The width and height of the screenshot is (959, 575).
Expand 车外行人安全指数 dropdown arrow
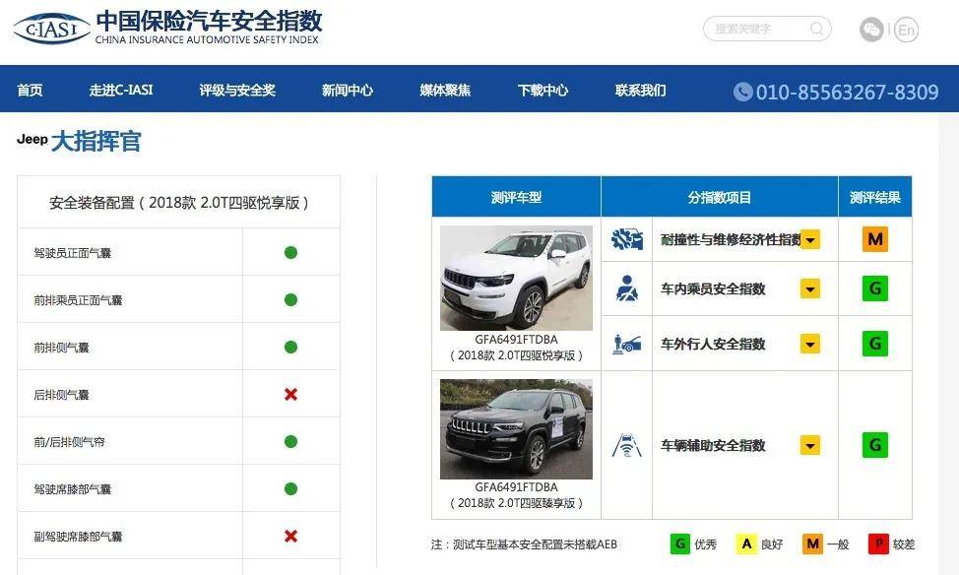coord(810,344)
